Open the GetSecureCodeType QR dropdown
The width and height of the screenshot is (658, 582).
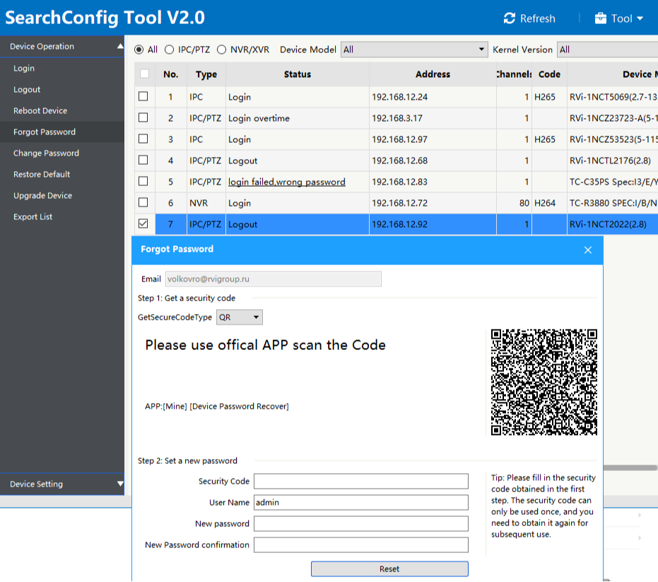click(240, 318)
